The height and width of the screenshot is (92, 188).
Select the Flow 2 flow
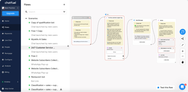point(34,56)
